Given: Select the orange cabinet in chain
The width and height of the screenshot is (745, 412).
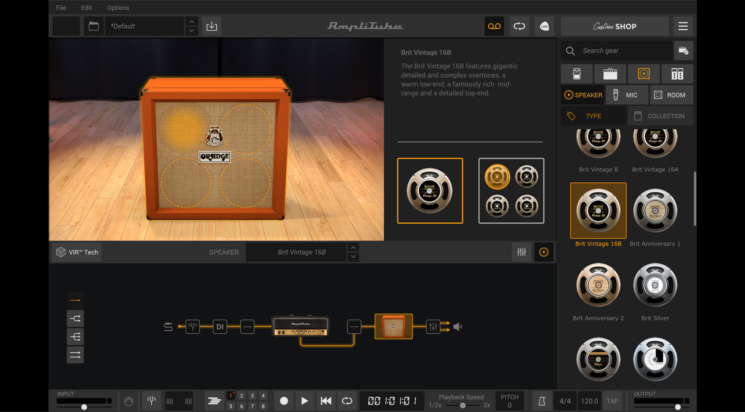Looking at the screenshot, I should click(x=393, y=327).
